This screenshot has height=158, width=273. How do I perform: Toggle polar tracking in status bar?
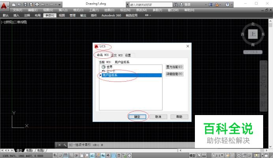click(x=76, y=155)
